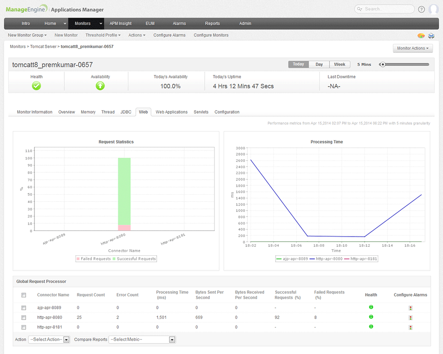Click the 1,501 processing time value

point(161,318)
